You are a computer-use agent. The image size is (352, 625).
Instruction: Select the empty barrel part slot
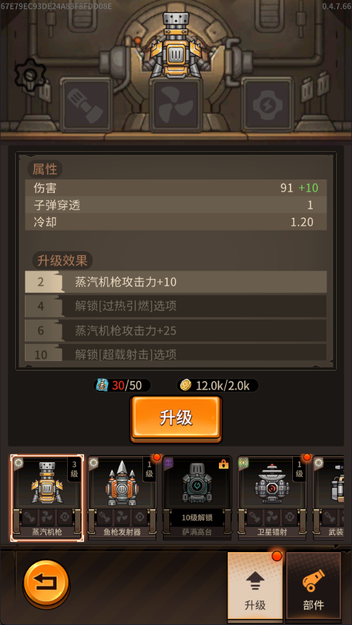tap(86, 104)
